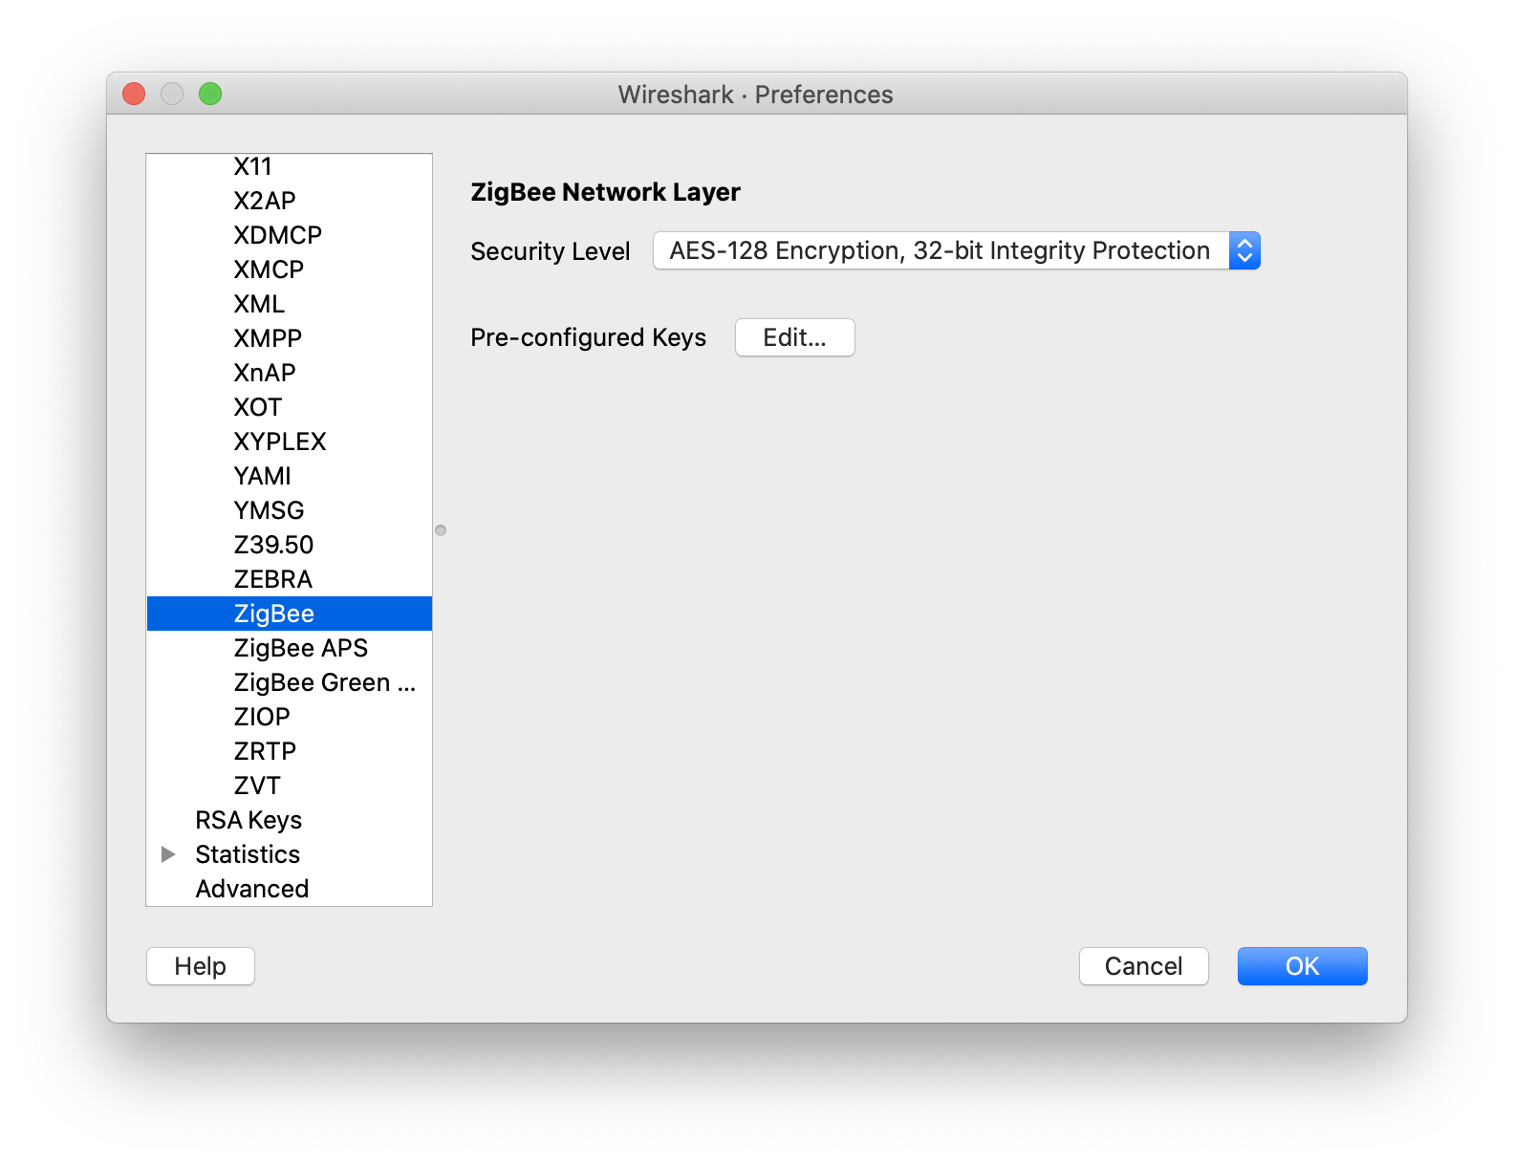This screenshot has height=1164, width=1514.
Task: Open the Security Level dropdown
Action: (956, 250)
